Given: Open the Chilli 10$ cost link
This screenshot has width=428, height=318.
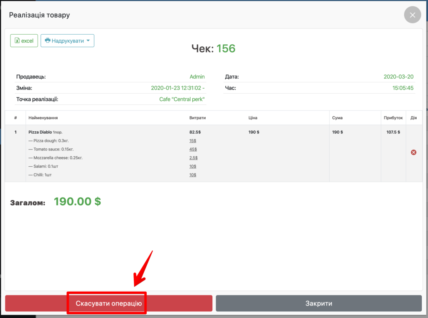Looking at the screenshot, I should (193, 175).
